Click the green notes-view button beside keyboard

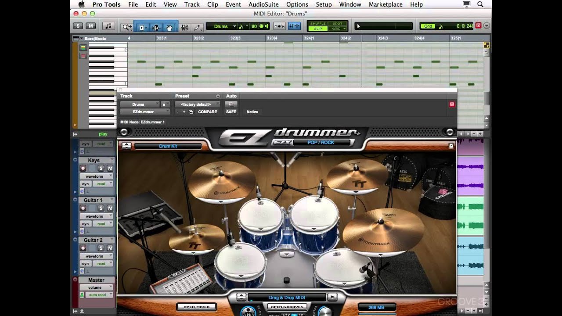point(83,48)
